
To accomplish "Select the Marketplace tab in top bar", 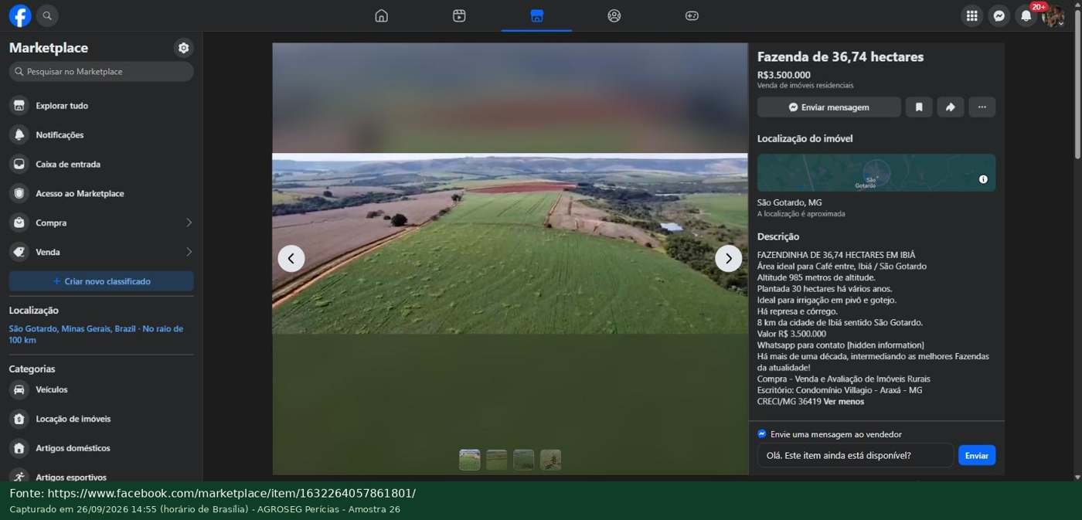I will click(x=537, y=15).
